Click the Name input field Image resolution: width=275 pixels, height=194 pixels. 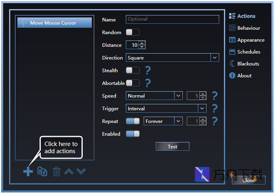[x=172, y=19]
